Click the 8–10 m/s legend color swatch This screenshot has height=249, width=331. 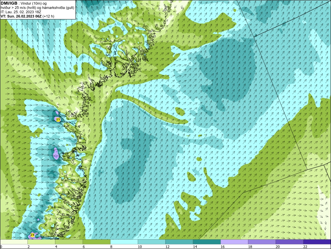124,242
